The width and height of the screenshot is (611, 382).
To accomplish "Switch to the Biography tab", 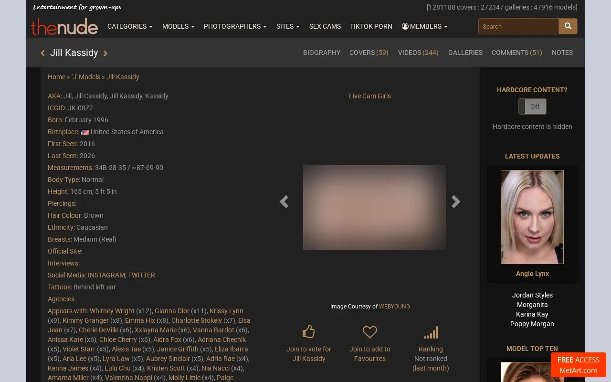I will [x=322, y=53].
